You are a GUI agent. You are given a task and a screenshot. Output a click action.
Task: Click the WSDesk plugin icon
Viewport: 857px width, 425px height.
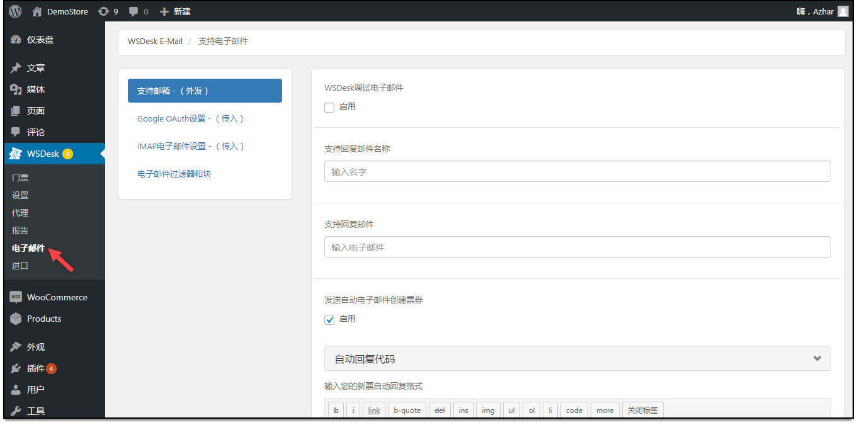tap(16, 154)
